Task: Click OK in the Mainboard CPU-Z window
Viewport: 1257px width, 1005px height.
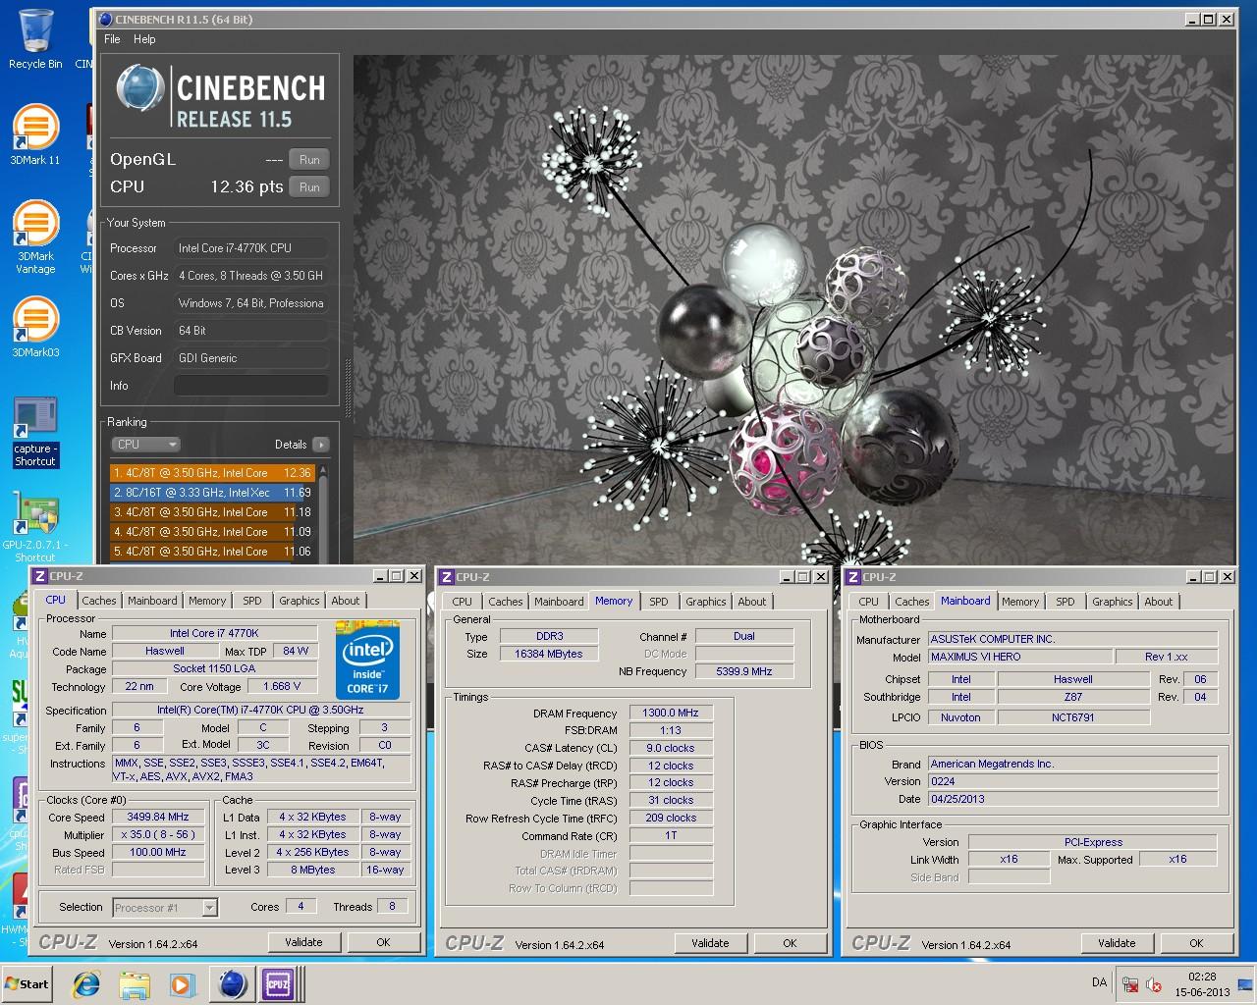Action: pyautogui.click(x=1196, y=943)
